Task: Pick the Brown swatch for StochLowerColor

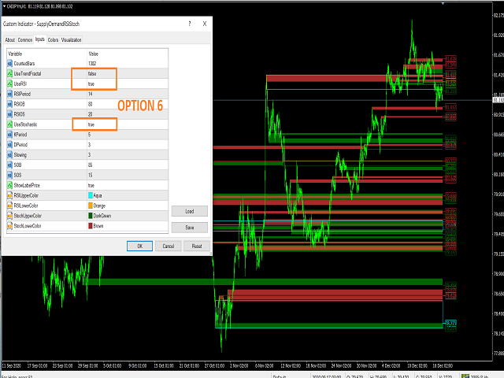Action: tap(91, 226)
